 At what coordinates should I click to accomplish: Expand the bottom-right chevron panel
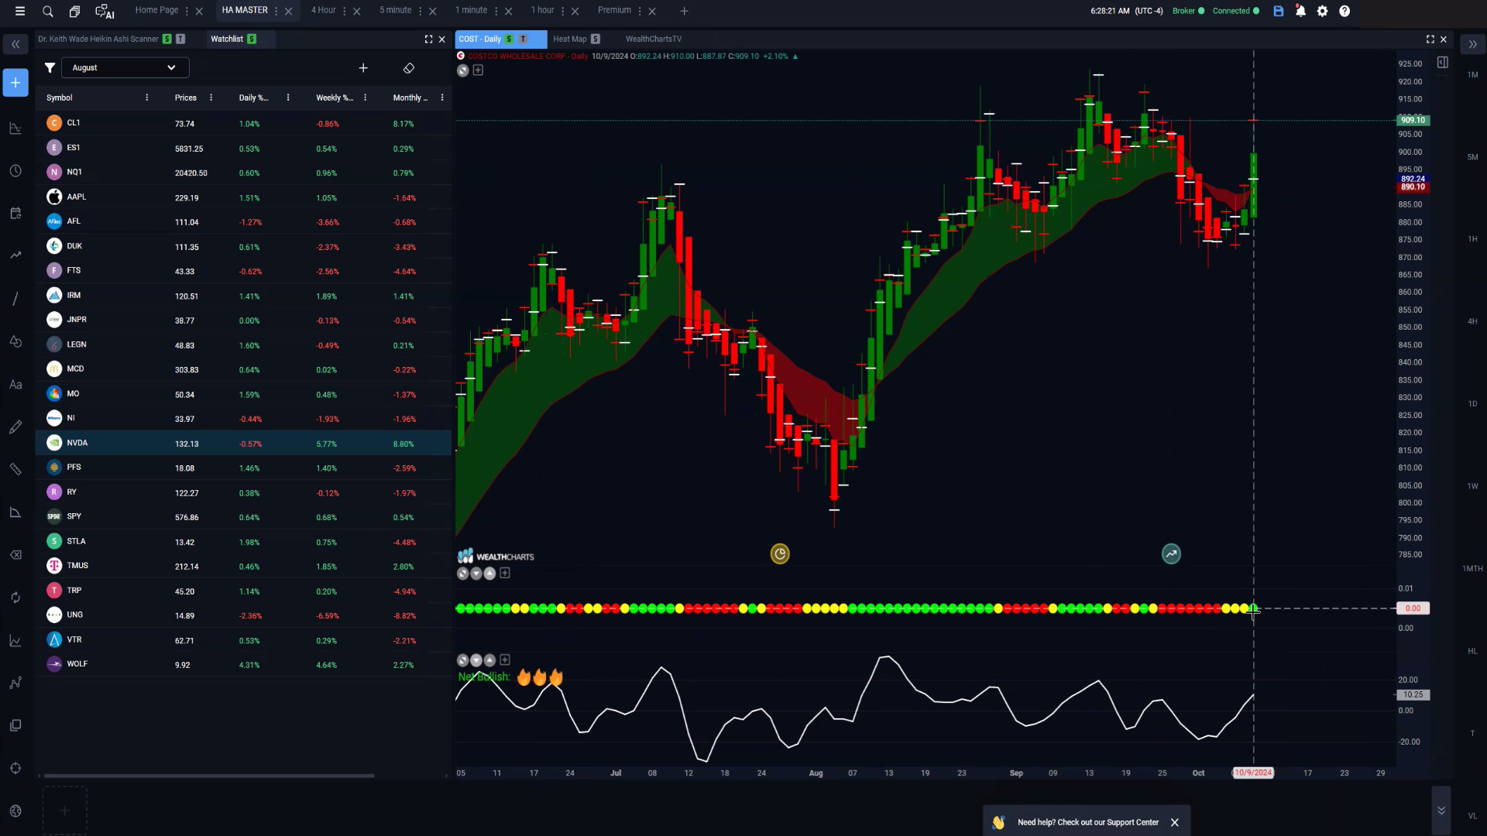1441,810
